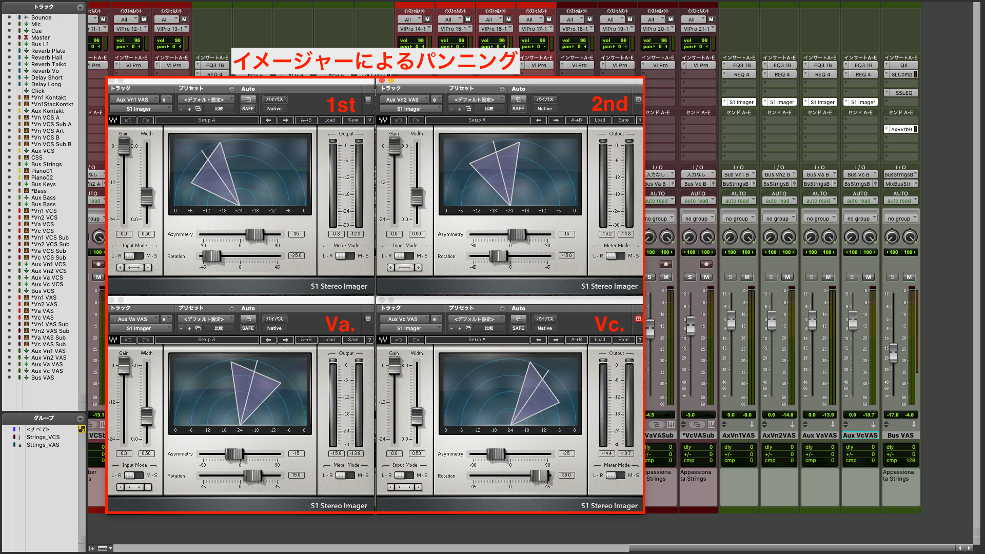This screenshot has height=554, width=985.
Task: Select Aux Vn1 VAS in track list
Action: (49, 351)
